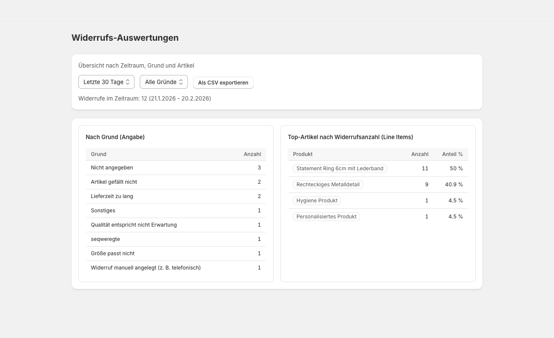This screenshot has height=338, width=554.
Task: Click 'Als CSV exportieren' button
Action: 223,83
